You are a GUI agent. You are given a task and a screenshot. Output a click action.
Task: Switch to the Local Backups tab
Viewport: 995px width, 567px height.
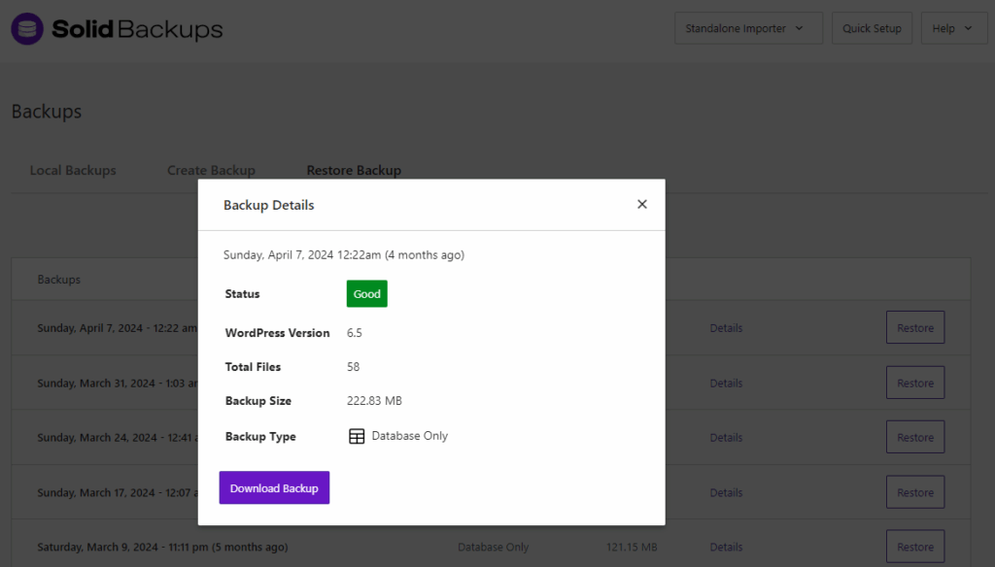tap(73, 171)
